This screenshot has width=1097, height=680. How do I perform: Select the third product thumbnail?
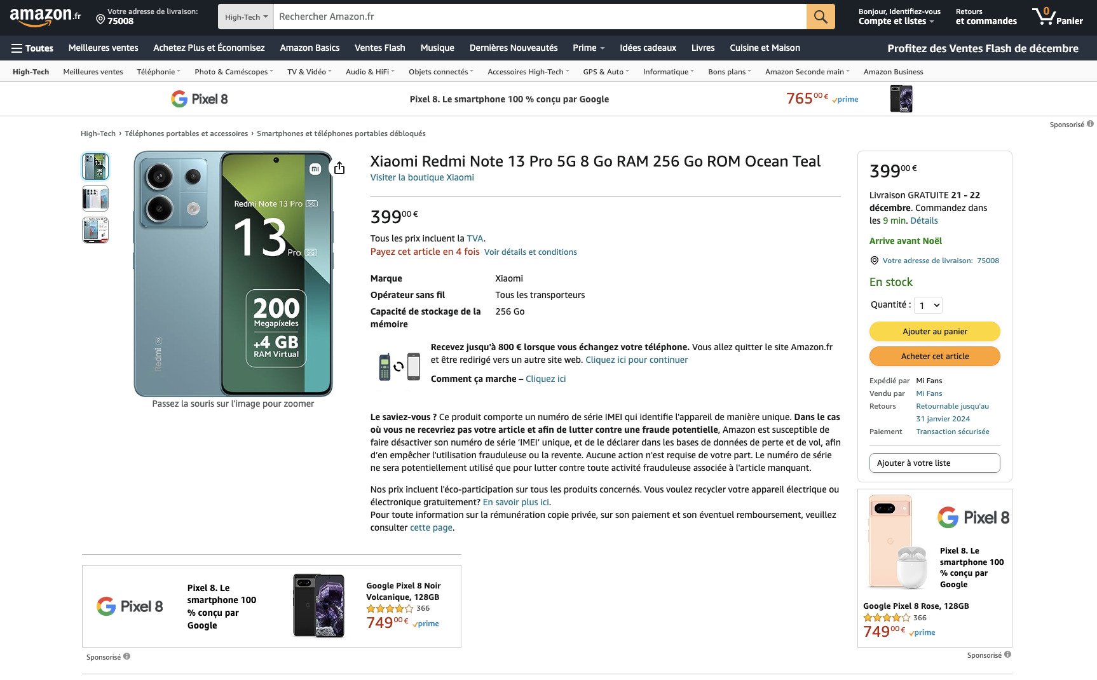pyautogui.click(x=95, y=230)
